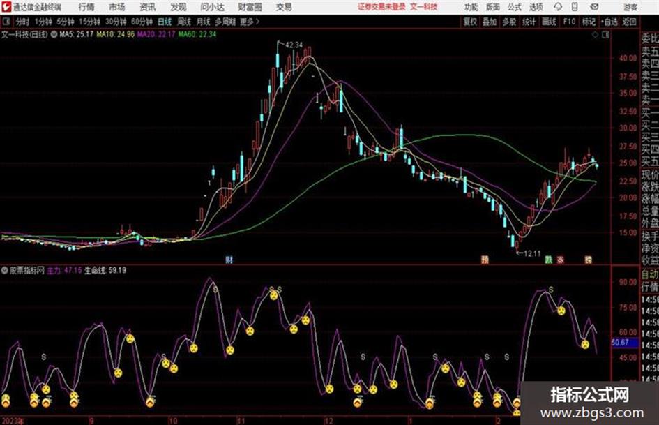The width and height of the screenshot is (659, 425).
Task: Expand 股票指标网 indicator settings circle icon
Action: point(5,270)
